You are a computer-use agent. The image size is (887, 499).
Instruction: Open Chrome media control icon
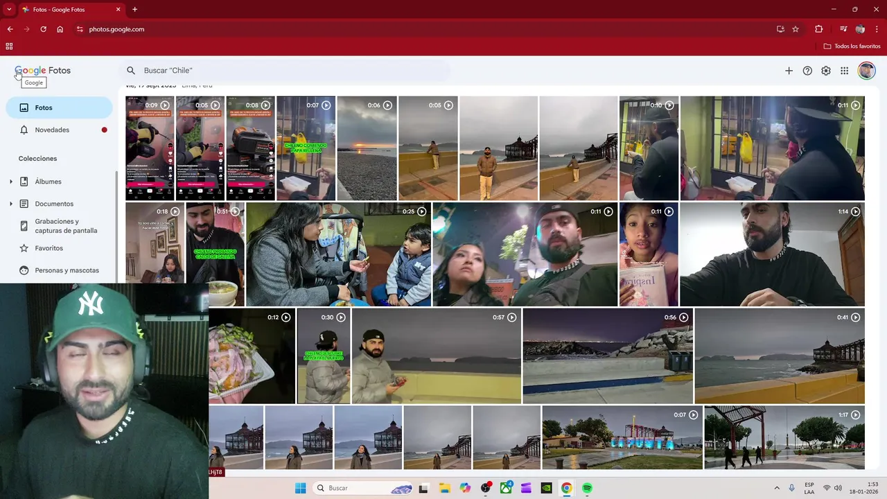pos(843,29)
